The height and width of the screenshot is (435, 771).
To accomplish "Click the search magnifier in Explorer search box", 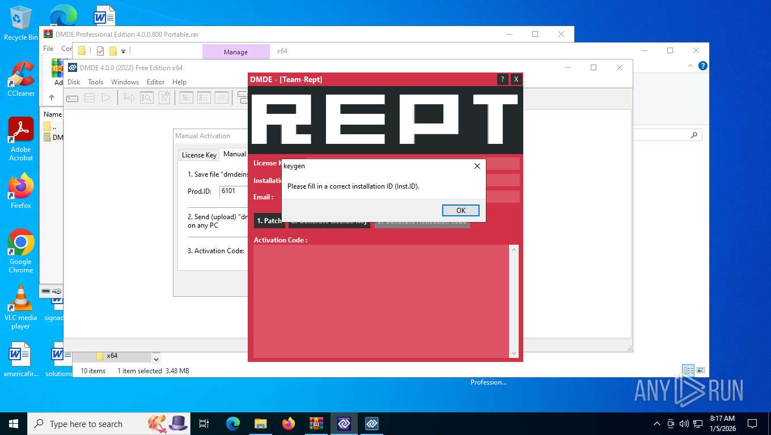I will click(694, 135).
